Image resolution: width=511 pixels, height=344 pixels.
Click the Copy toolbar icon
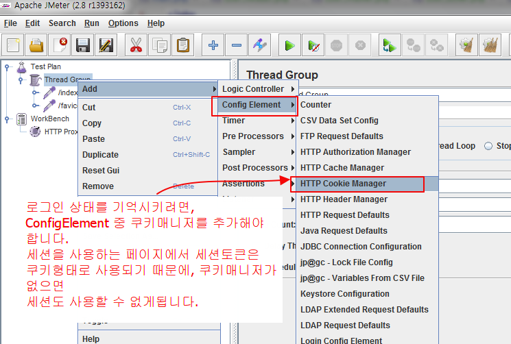159,45
